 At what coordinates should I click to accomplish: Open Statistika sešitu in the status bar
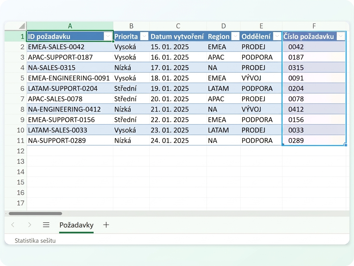click(x=35, y=240)
